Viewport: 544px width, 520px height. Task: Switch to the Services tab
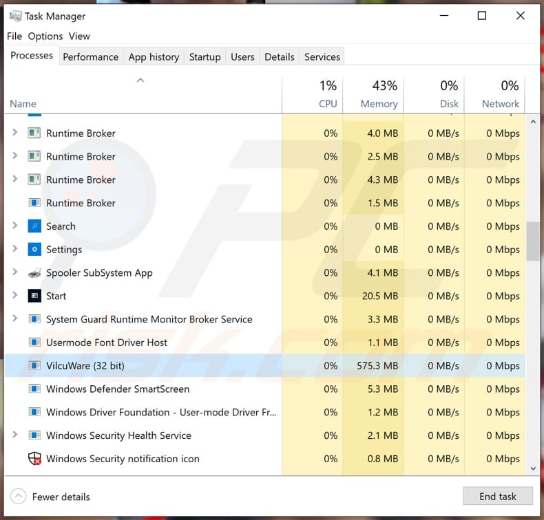(322, 57)
